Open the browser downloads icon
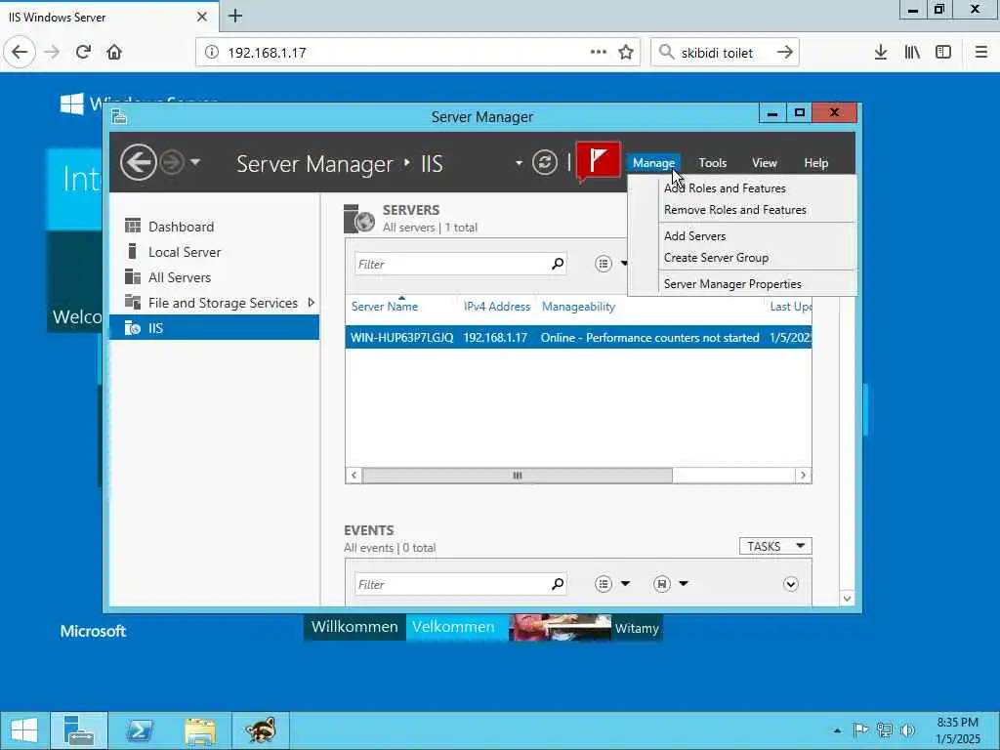The height and width of the screenshot is (750, 1000). pyautogui.click(x=881, y=53)
